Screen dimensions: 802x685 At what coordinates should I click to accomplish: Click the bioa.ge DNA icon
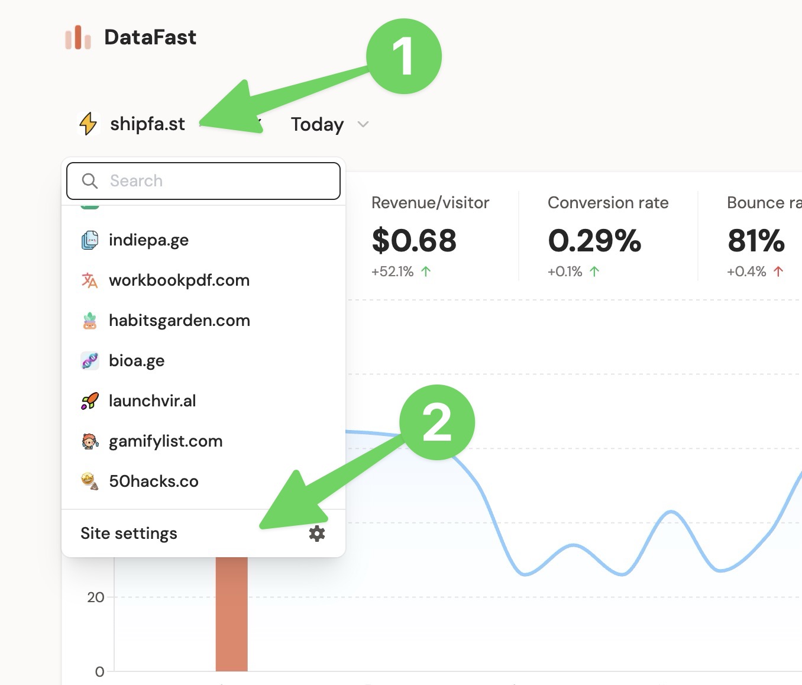pyautogui.click(x=90, y=361)
